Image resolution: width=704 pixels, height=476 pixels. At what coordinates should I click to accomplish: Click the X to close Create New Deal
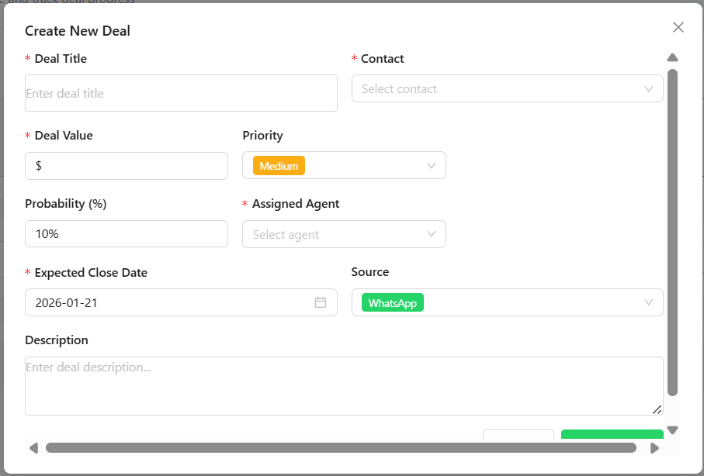tap(678, 27)
